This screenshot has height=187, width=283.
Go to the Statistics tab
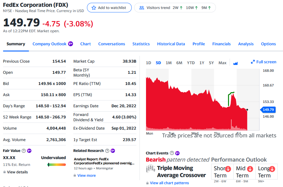coord(141,44)
